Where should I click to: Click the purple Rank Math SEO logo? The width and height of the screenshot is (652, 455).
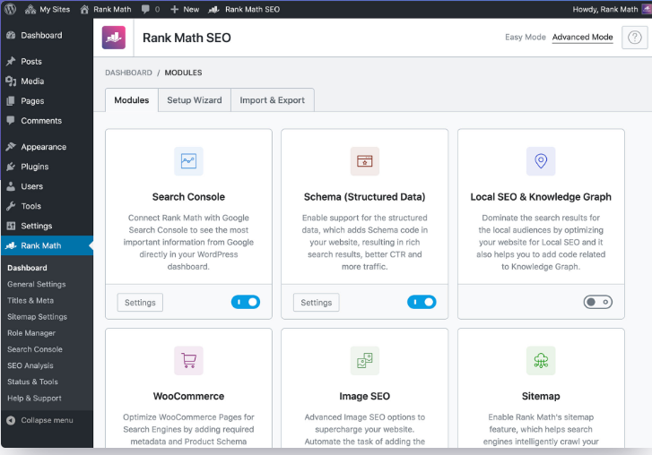pyautogui.click(x=114, y=38)
